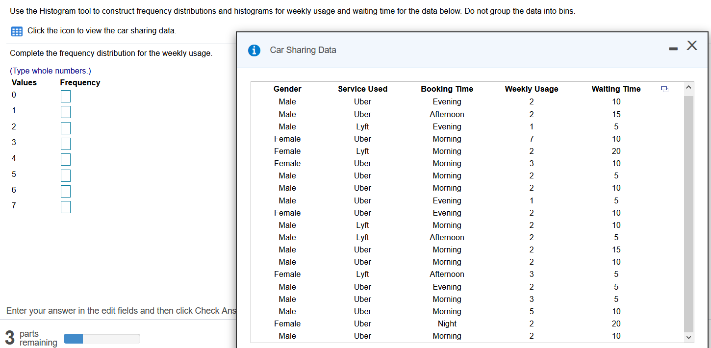Click the car sharing data table icon
The width and height of the screenshot is (711, 348).
(17, 31)
